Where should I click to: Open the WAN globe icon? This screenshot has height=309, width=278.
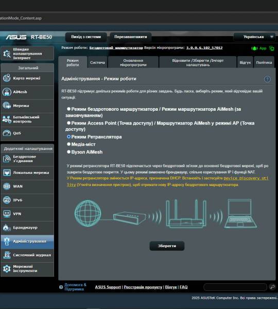[7, 186]
